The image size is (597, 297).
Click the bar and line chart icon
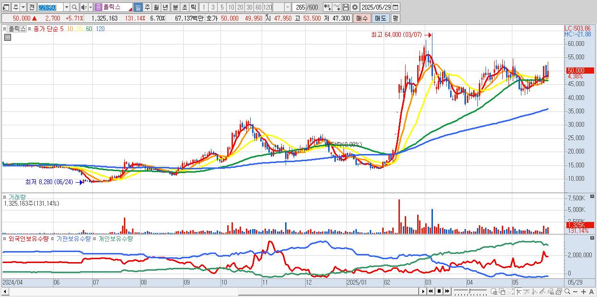535,292
